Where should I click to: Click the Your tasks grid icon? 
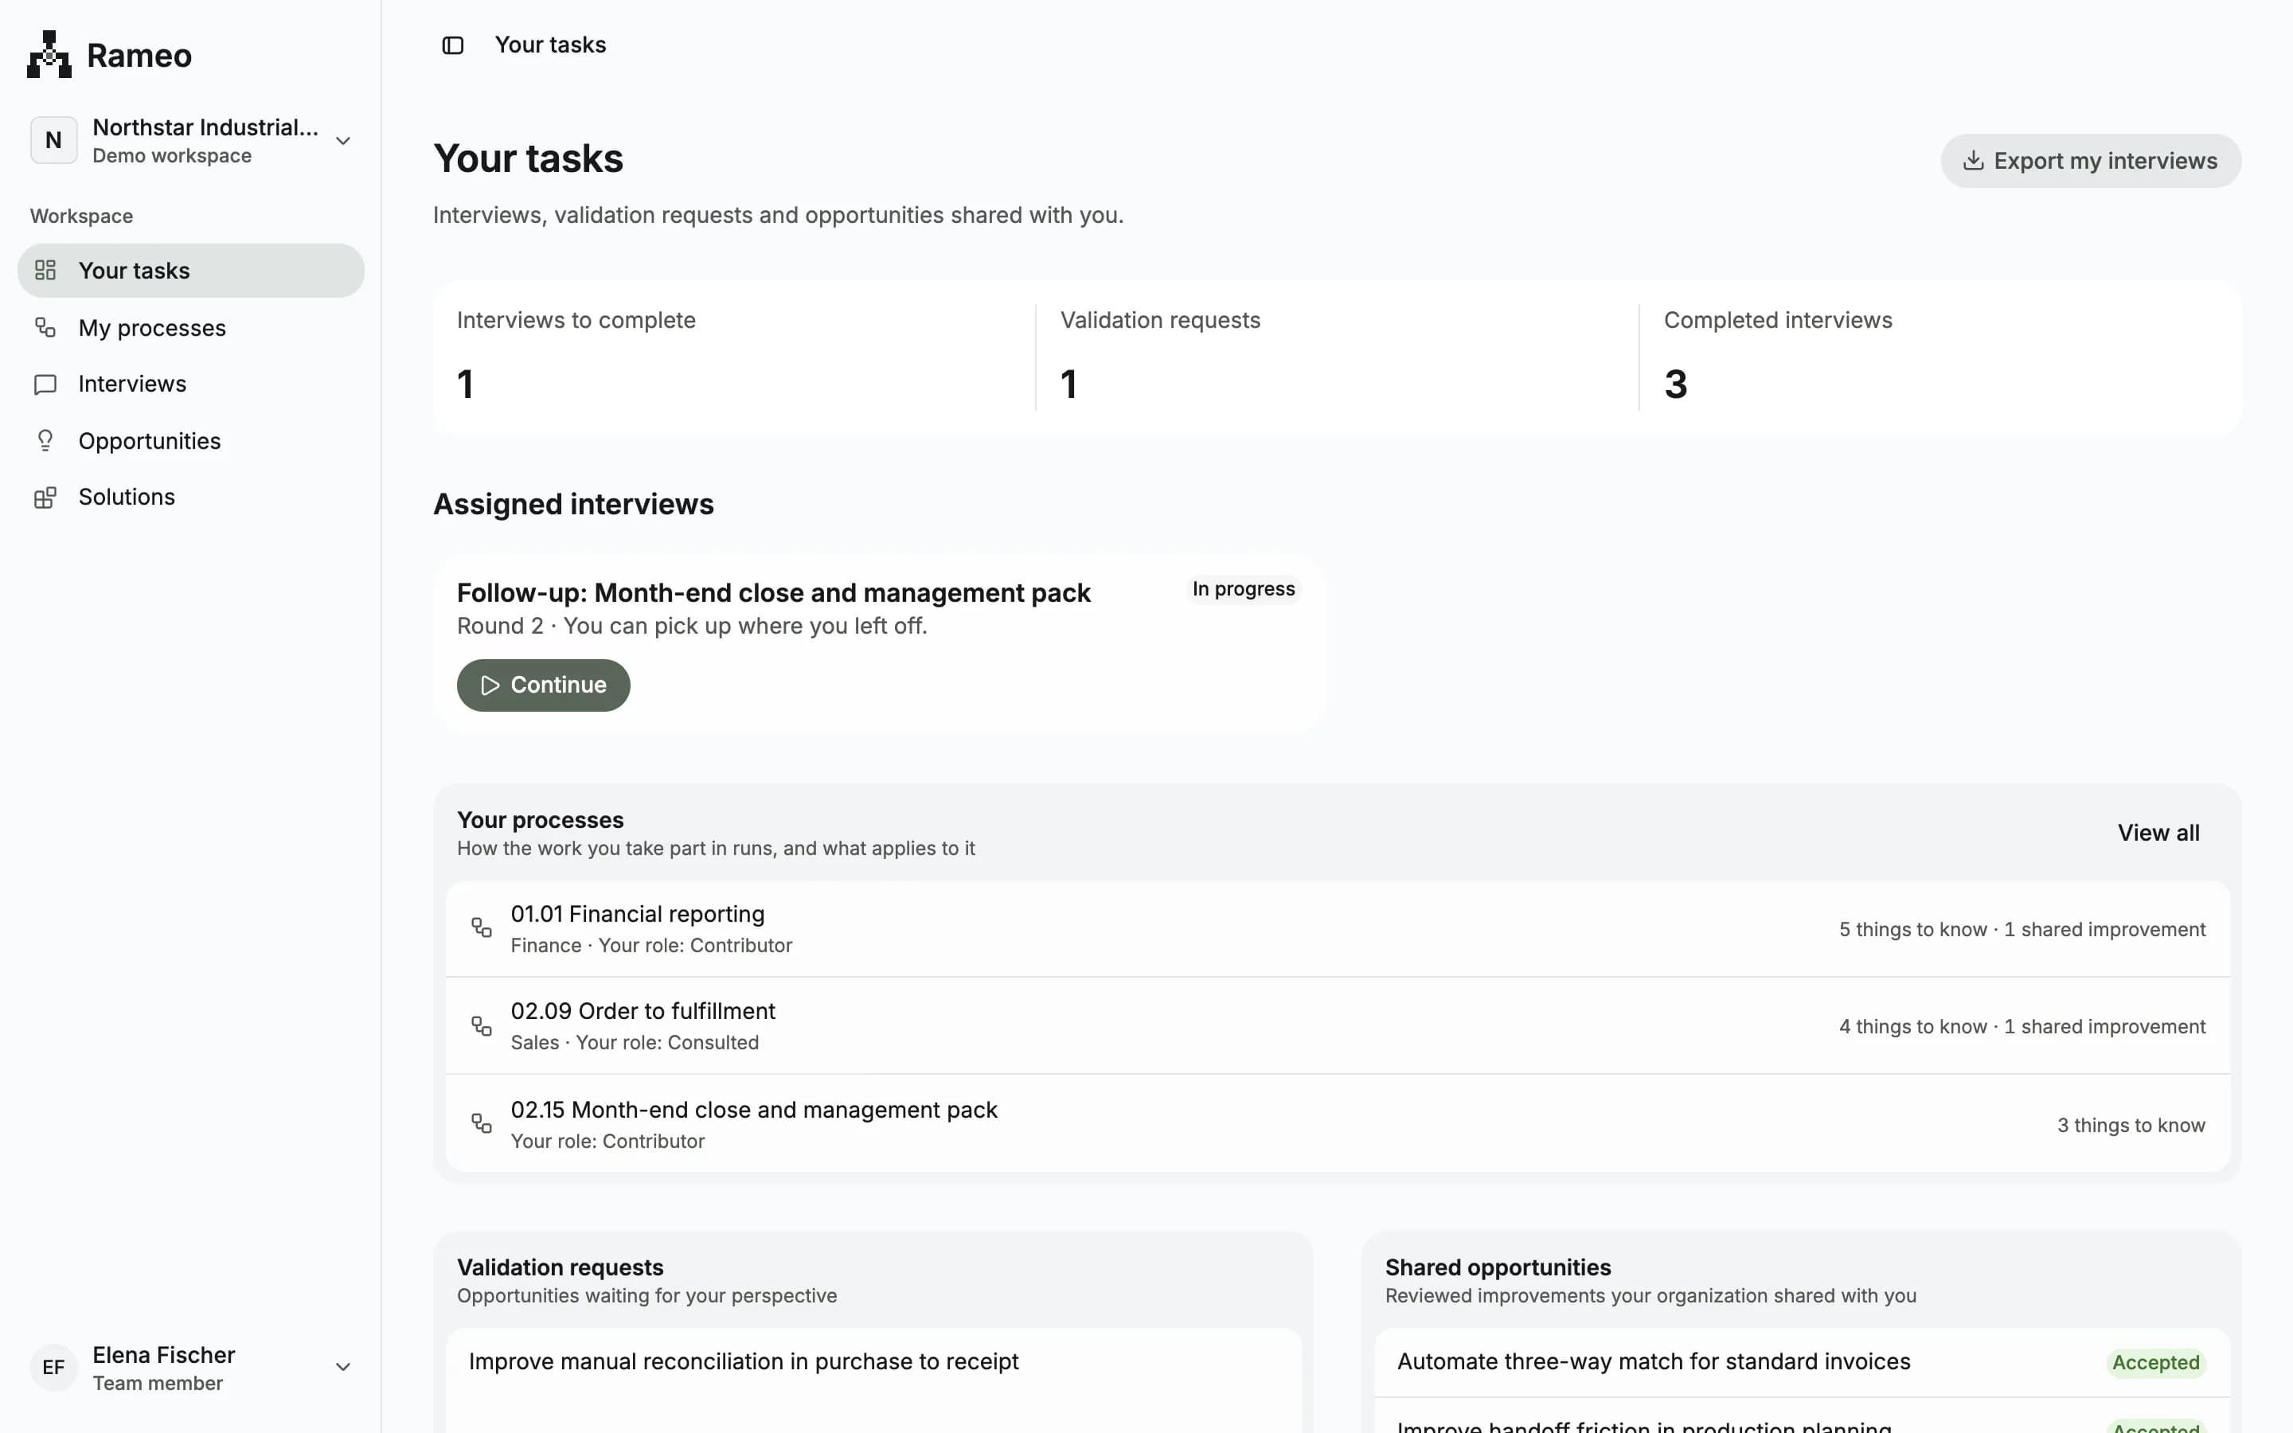click(45, 270)
